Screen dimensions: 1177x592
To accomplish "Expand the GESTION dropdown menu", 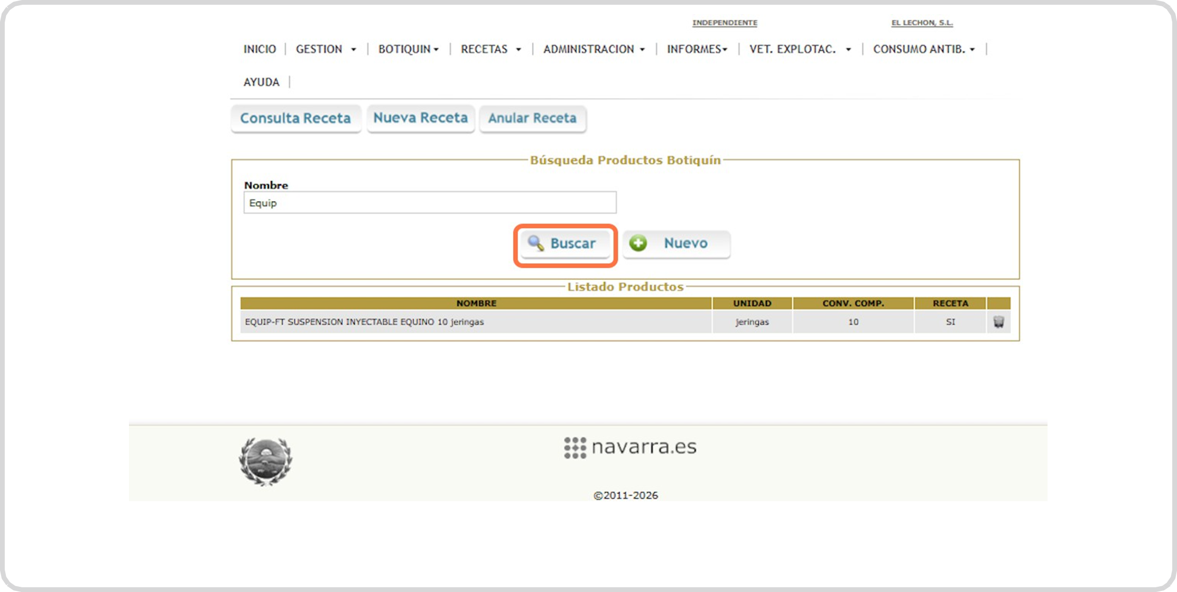I will click(326, 49).
